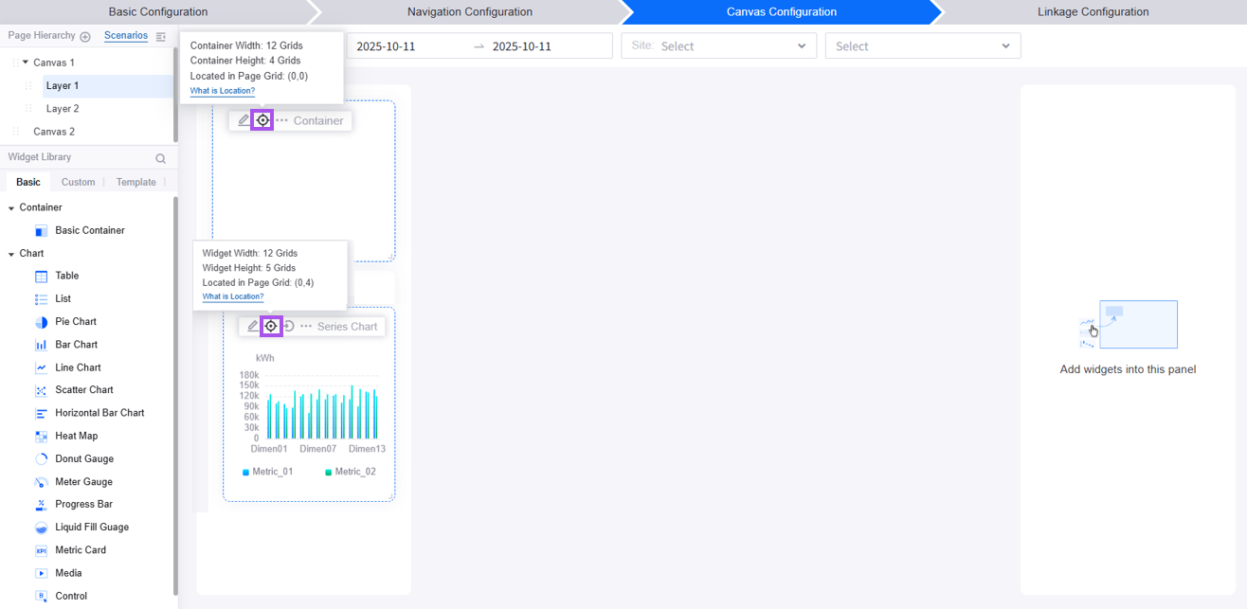This screenshot has height=609, width=1247.
Task: Click the Series Chart edit pencil icon
Action: [x=253, y=326]
